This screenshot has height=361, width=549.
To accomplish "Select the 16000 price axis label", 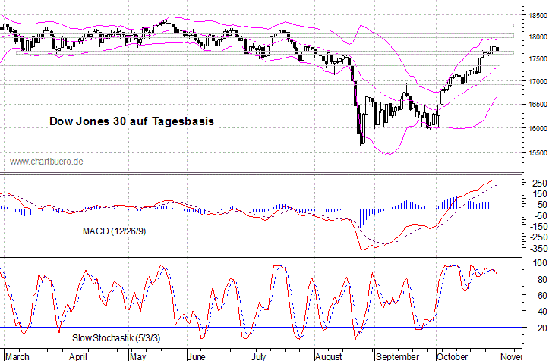I will click(538, 129).
